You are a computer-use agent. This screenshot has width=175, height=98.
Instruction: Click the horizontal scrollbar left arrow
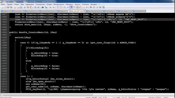tap(2, 94)
